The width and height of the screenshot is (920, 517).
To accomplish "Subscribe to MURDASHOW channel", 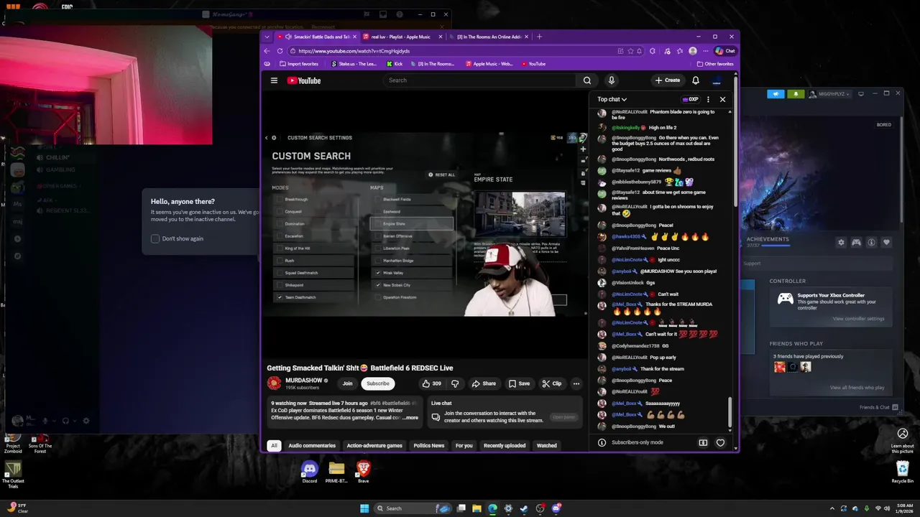I will pyautogui.click(x=378, y=383).
